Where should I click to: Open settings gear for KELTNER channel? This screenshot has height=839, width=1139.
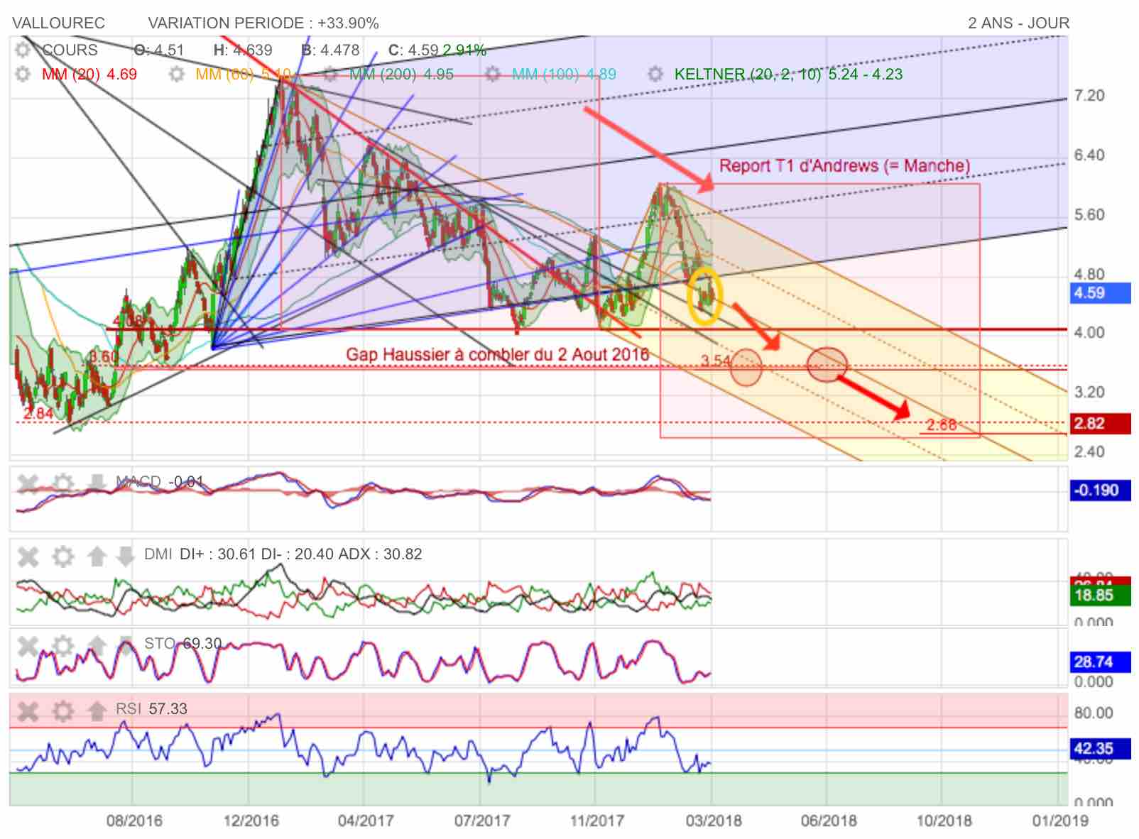tap(655, 74)
